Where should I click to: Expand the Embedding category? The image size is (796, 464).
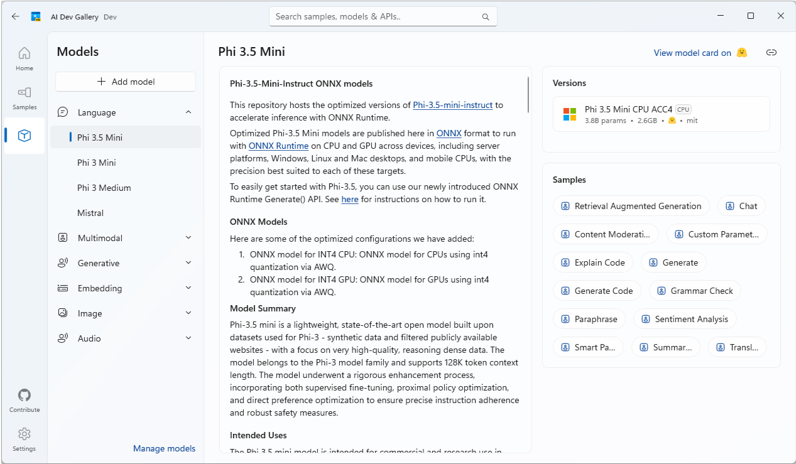tap(188, 288)
